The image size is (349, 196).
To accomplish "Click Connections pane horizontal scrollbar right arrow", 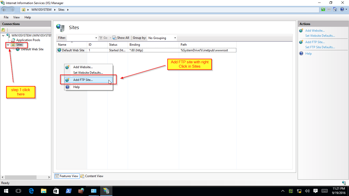I will click(49, 177).
